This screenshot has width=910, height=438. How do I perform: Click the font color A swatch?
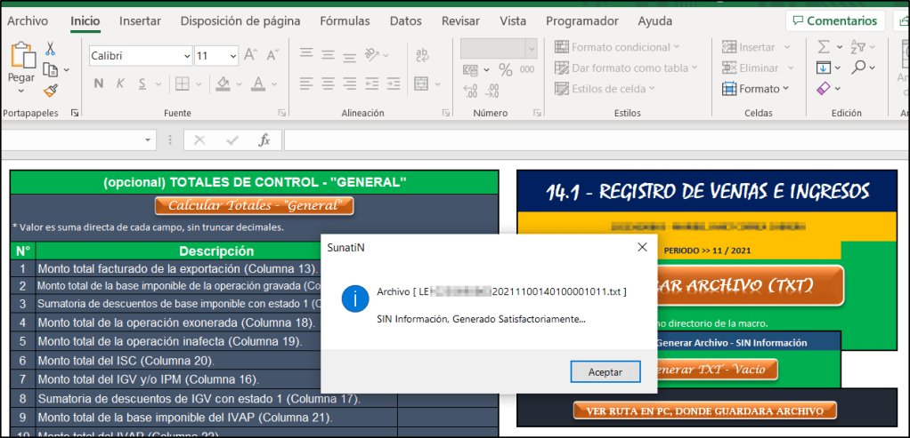click(x=257, y=84)
